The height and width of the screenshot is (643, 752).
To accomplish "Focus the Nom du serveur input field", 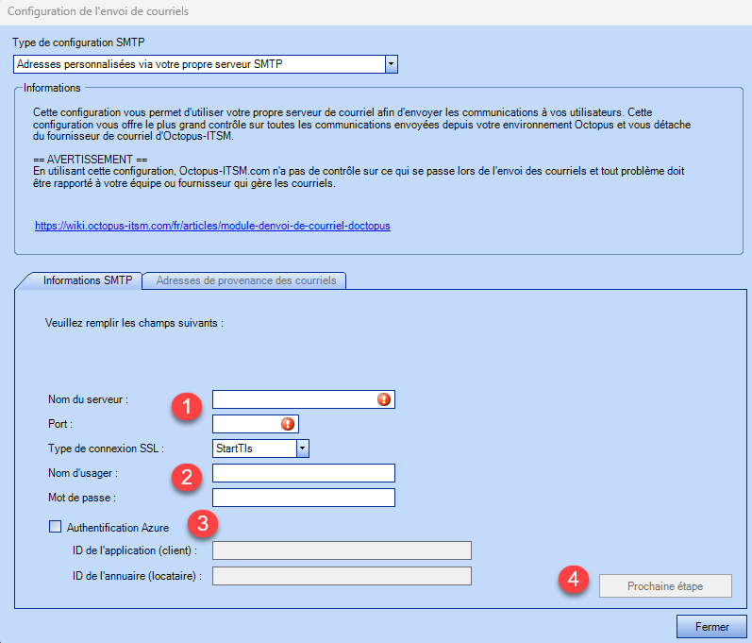I will pyautogui.click(x=294, y=399).
